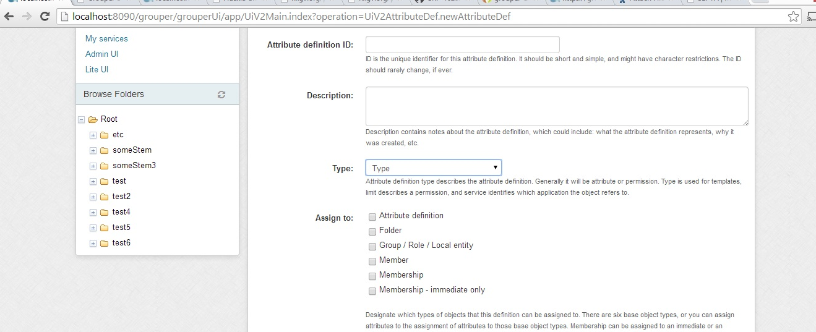Expand the someStem3 folder node
Viewport: 816px width, 332px height.
tap(93, 166)
